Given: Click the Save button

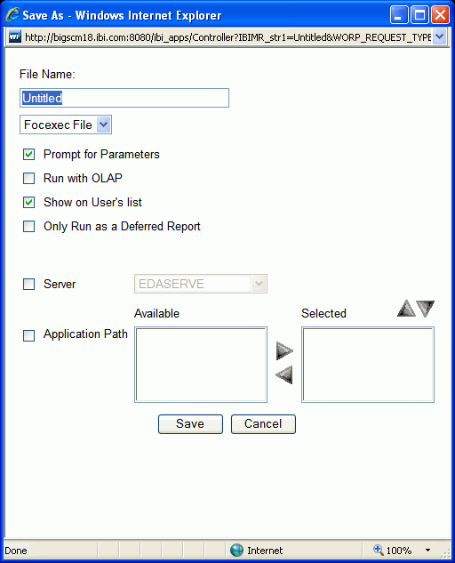Looking at the screenshot, I should [190, 424].
